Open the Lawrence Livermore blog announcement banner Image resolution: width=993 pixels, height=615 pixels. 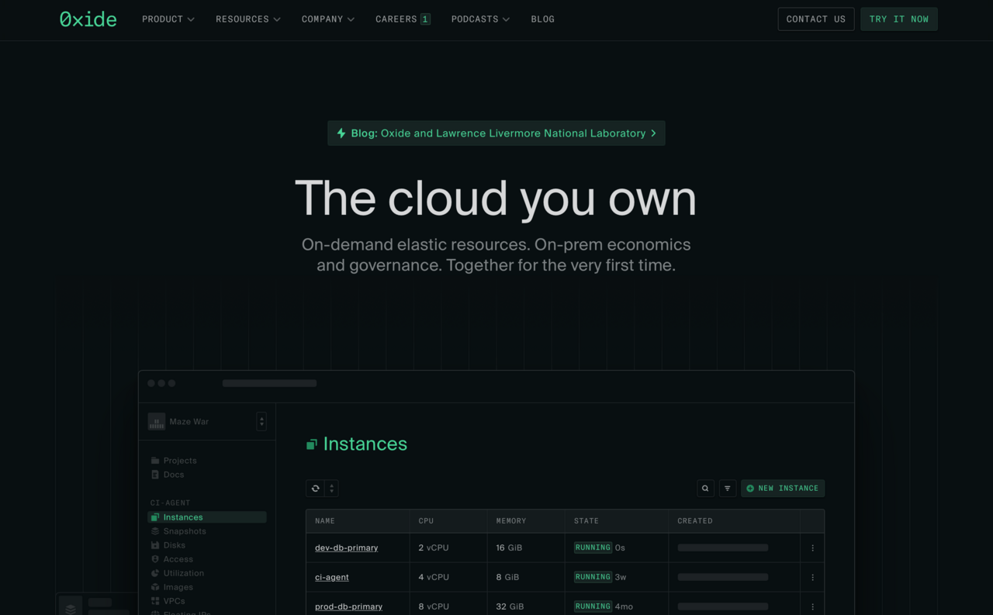click(x=496, y=133)
